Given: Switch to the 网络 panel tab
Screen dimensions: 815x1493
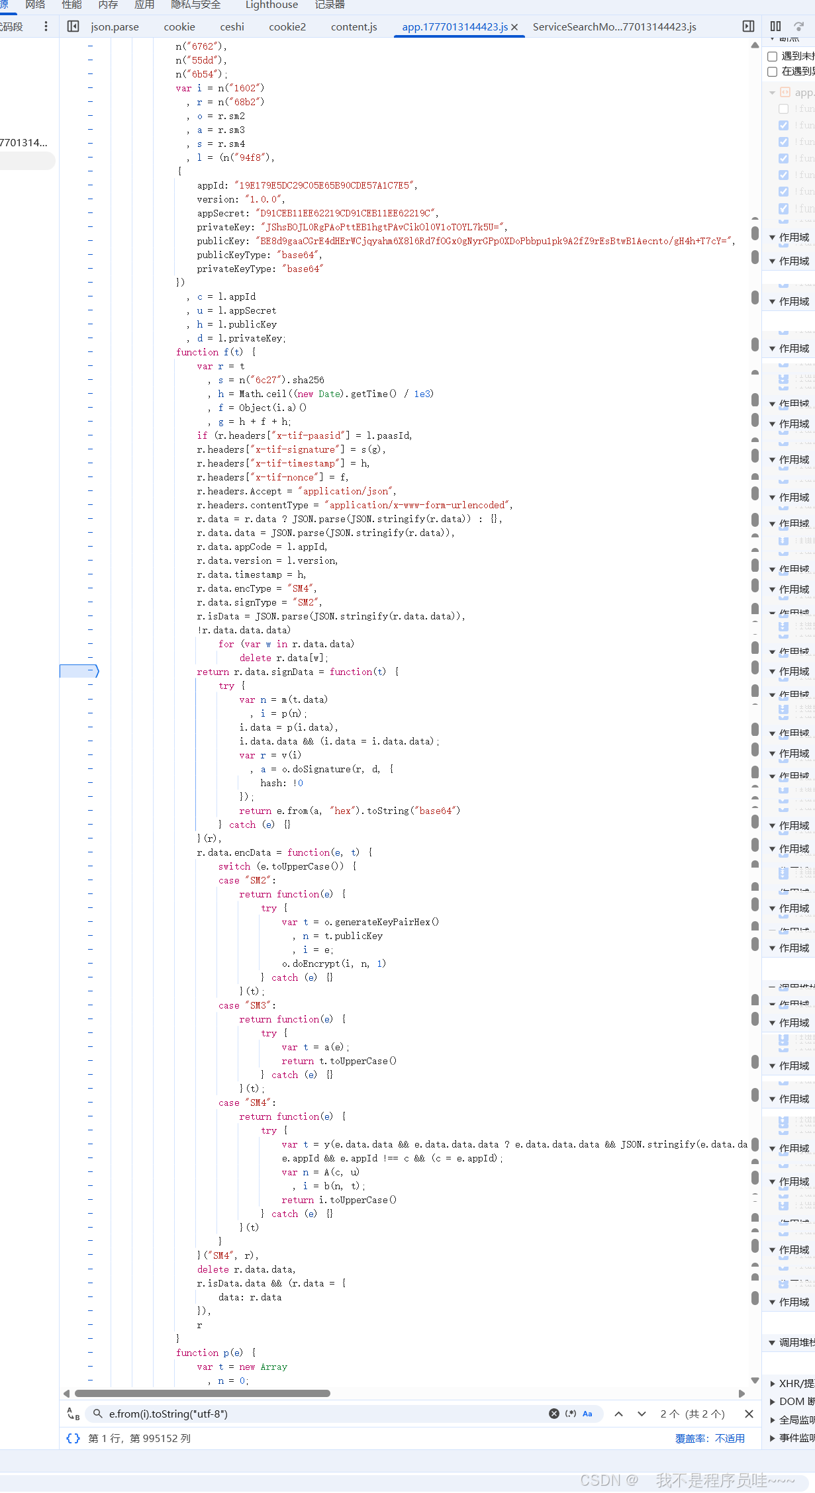Looking at the screenshot, I should coord(35,5).
